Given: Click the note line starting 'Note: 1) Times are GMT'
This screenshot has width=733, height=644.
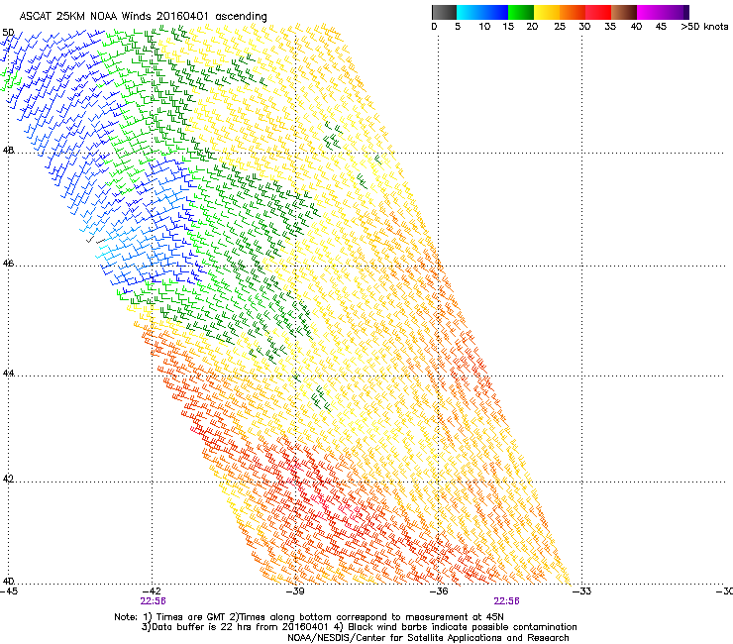Looking at the screenshot, I should pos(309,617).
